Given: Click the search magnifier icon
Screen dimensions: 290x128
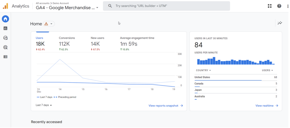Looking at the screenshot, I should point(110,6).
